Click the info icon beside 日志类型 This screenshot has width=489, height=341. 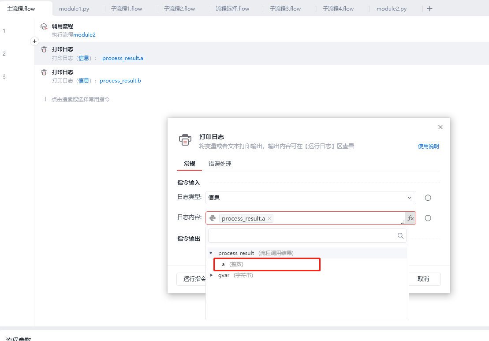pyautogui.click(x=428, y=198)
